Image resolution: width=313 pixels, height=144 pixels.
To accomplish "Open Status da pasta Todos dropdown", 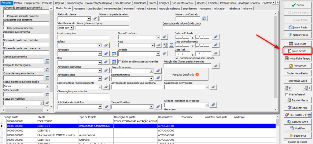I will pyautogui.click(x=47, y=86).
